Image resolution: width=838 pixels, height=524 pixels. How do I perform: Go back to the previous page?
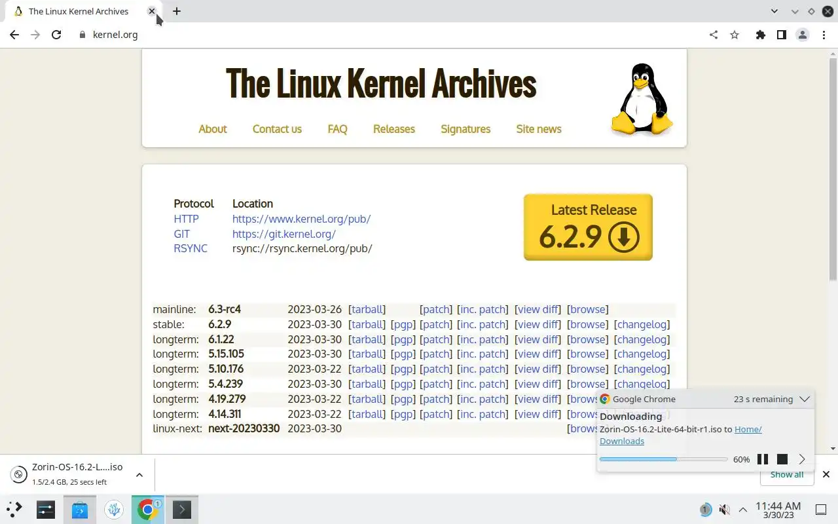[x=14, y=35]
